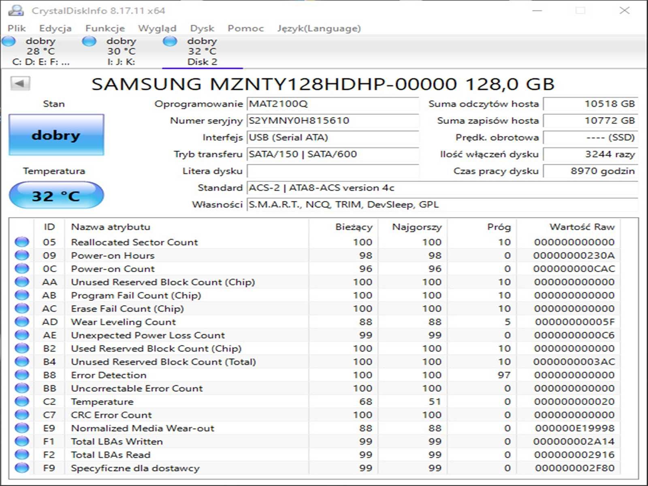Click the blue dobry health status button
The height and width of the screenshot is (486, 648).
coord(56,135)
